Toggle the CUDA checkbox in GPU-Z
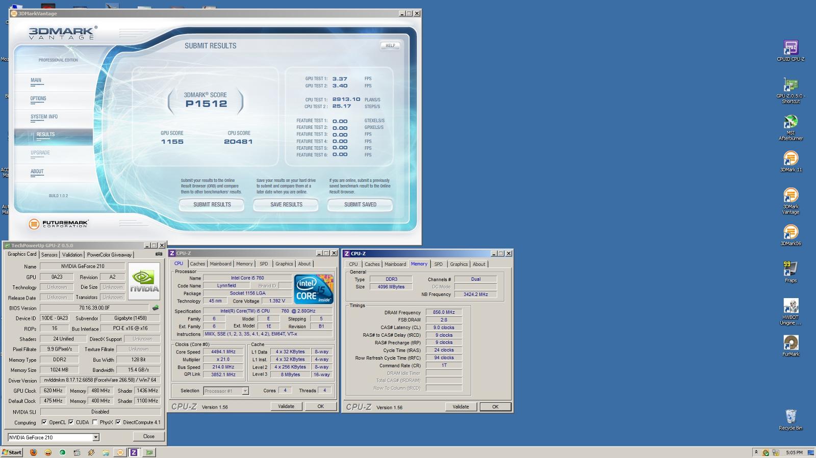 (x=71, y=422)
